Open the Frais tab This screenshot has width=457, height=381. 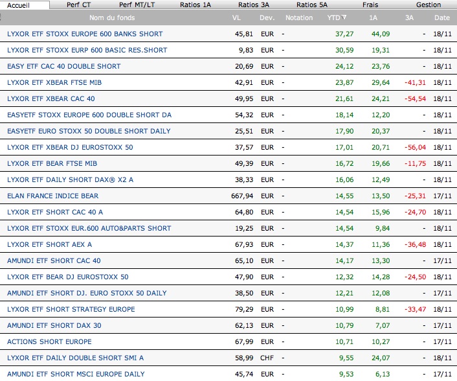pos(370,5)
